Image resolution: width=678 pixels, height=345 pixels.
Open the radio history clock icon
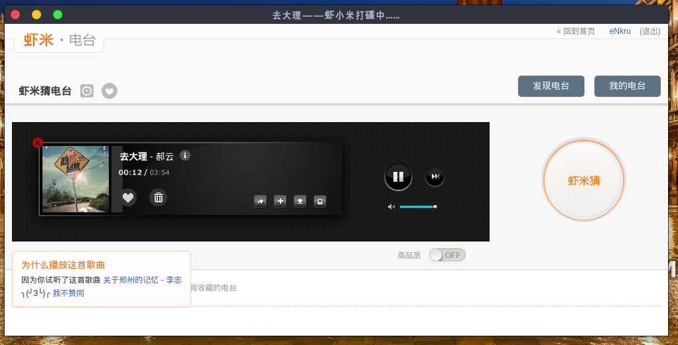[87, 91]
